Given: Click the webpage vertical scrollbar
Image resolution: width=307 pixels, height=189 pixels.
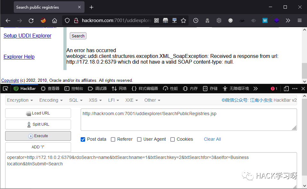Looking at the screenshot, I should 304,71.
